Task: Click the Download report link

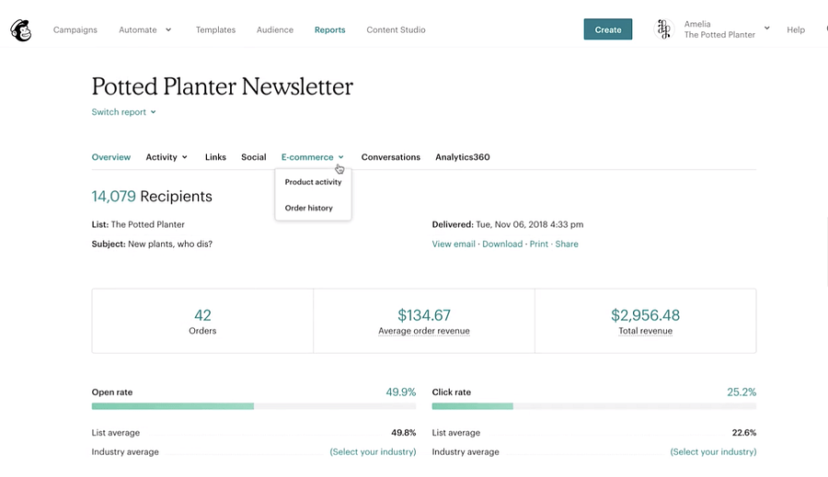Action: 502,244
